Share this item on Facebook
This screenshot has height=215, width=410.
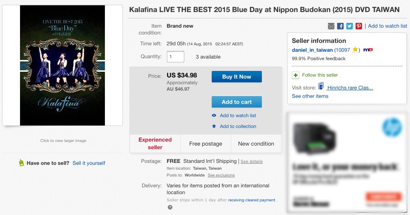pos(340,26)
